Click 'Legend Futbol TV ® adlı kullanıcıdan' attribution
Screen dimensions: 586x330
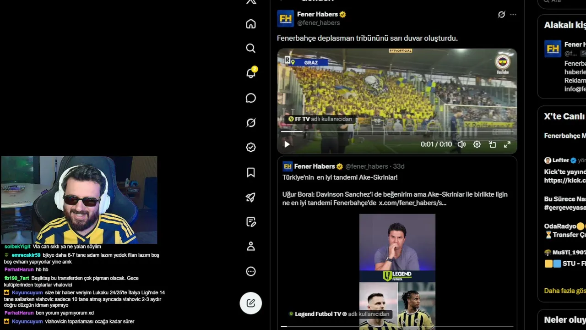pos(339,314)
